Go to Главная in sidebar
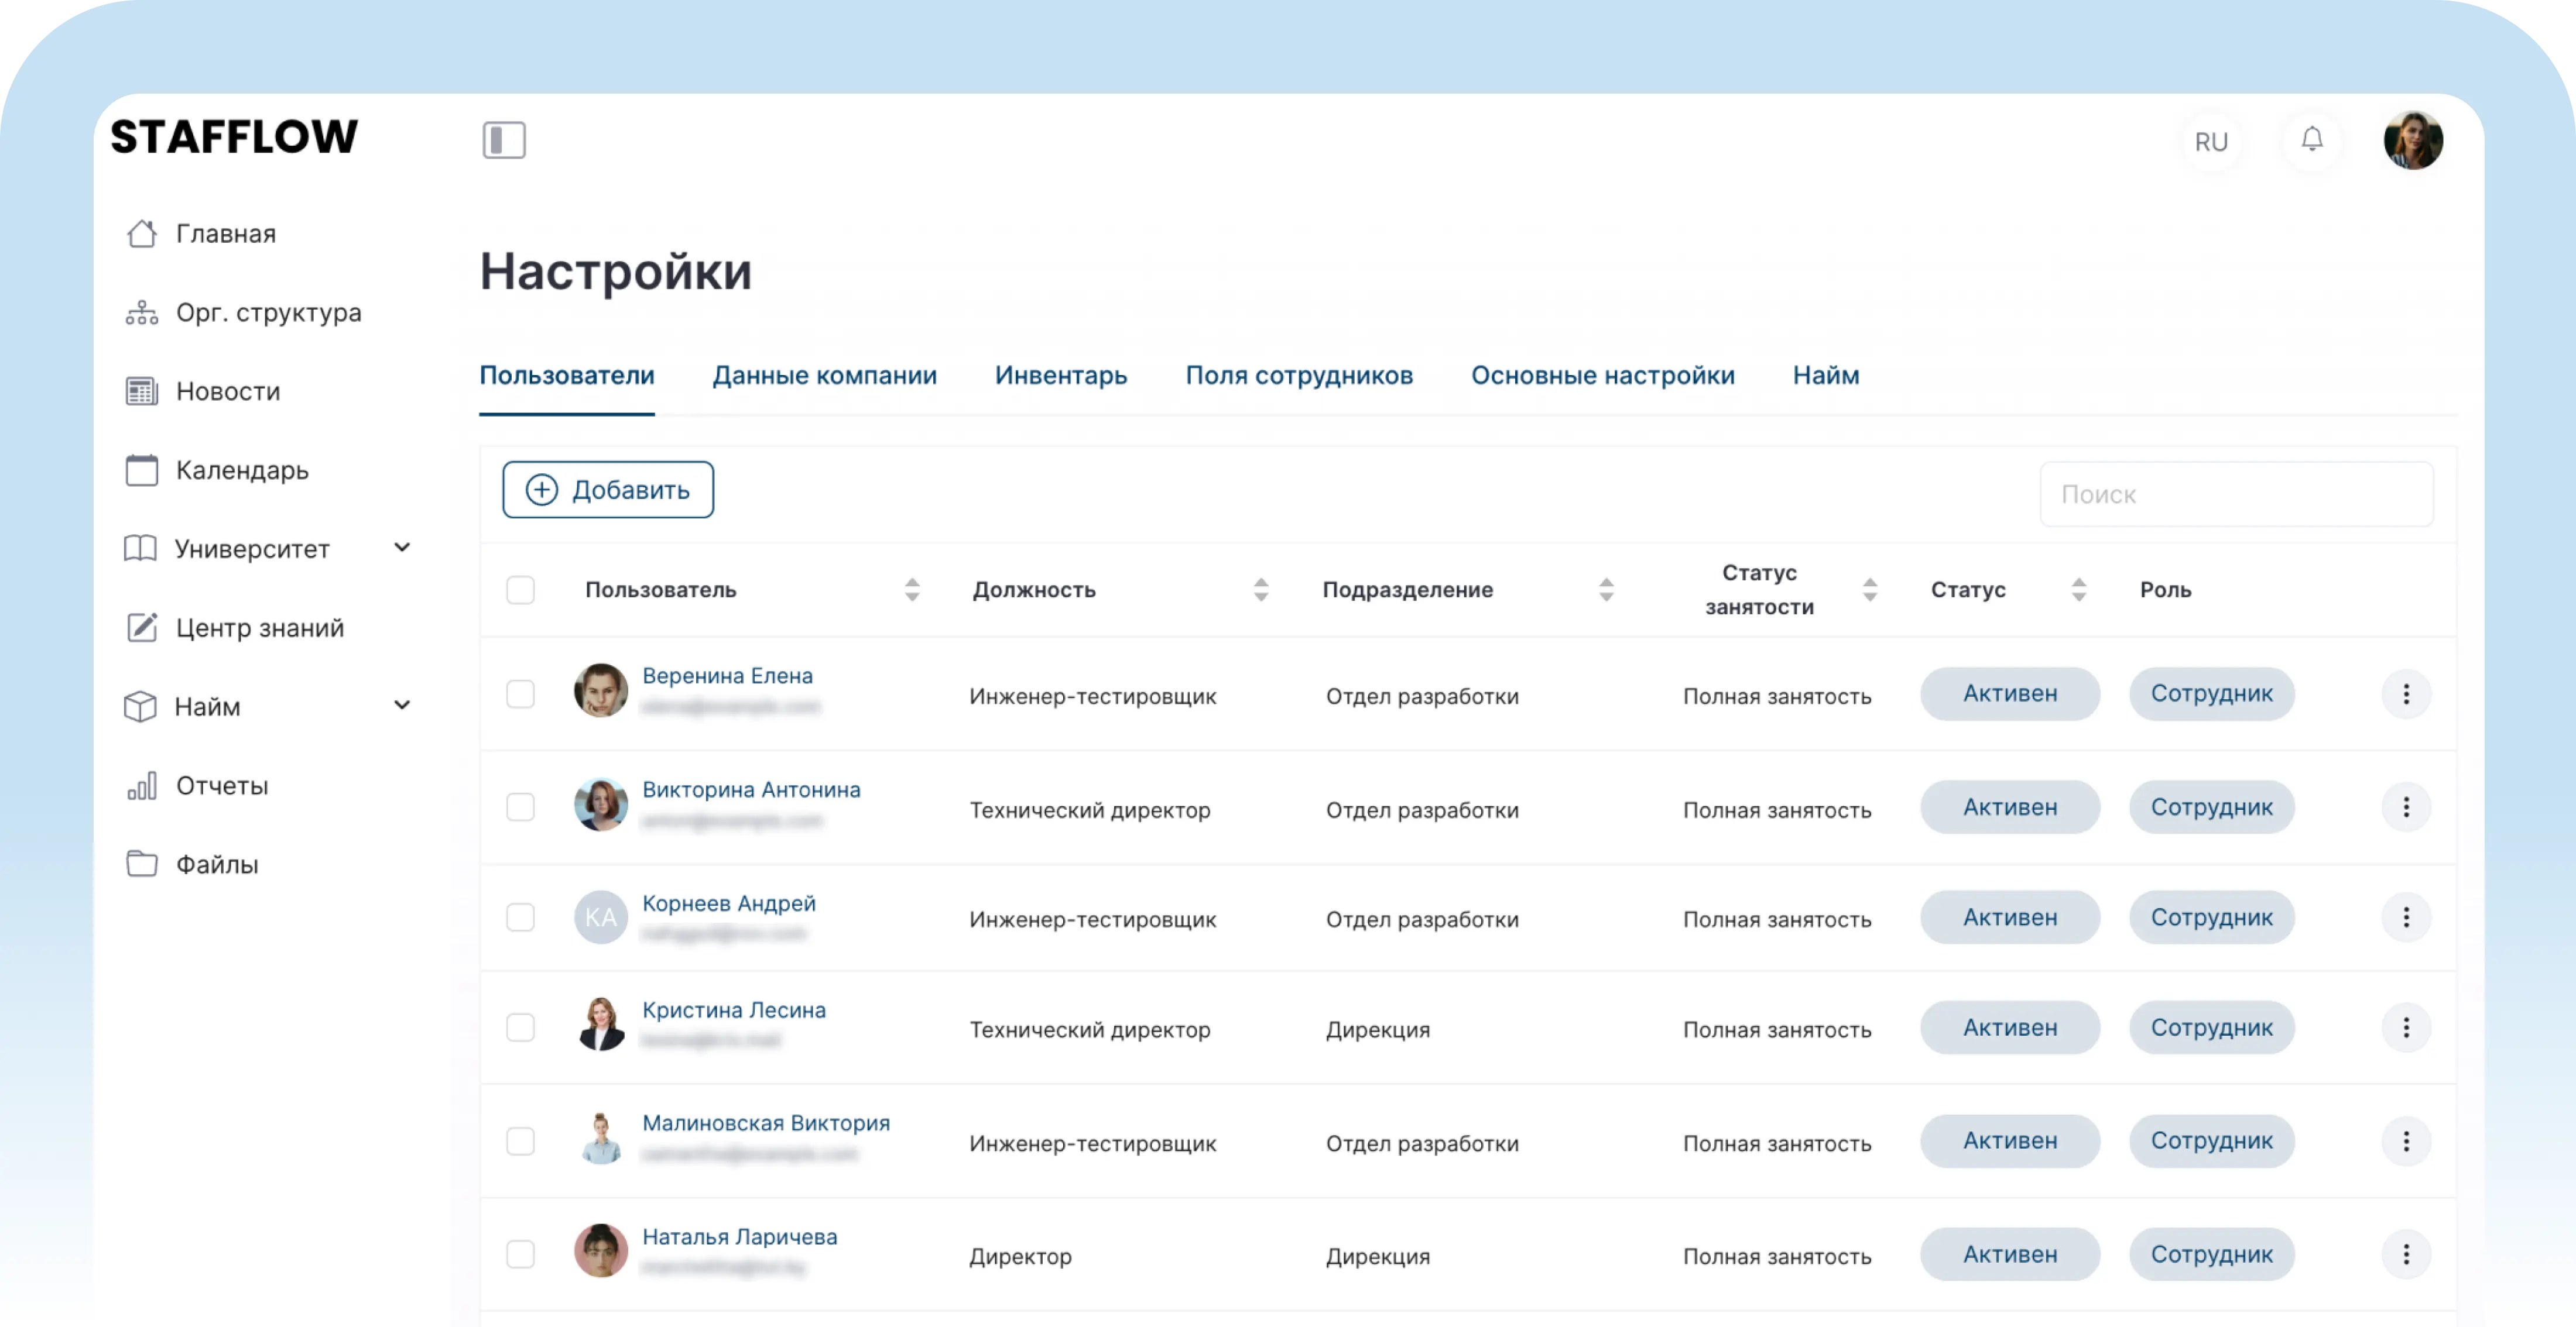 (x=201, y=233)
